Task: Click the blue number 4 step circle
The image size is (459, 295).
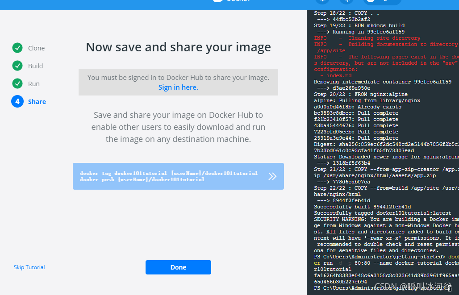Action: tap(17, 102)
